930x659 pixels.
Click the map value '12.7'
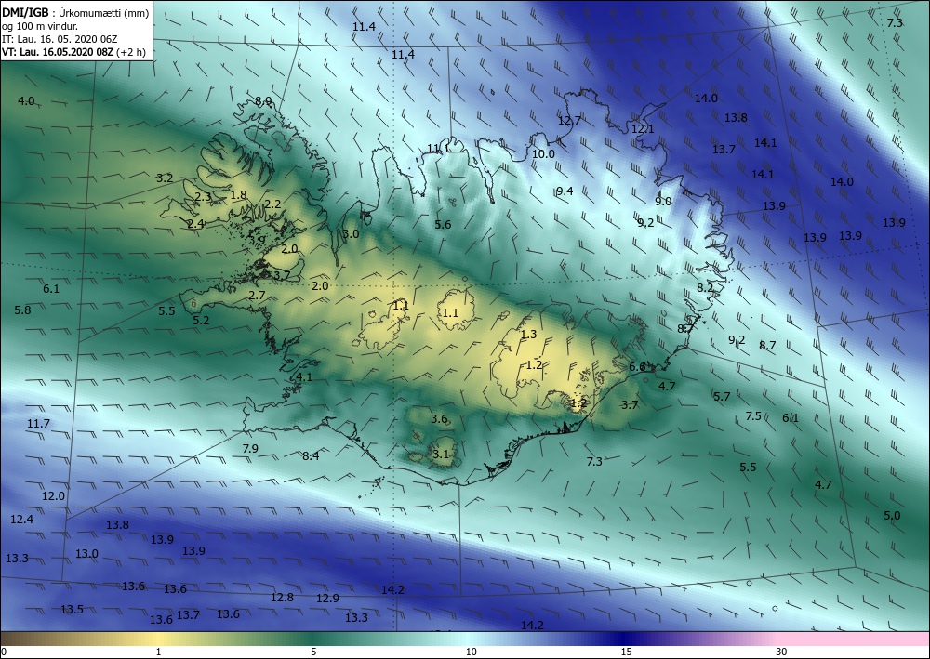tap(569, 120)
